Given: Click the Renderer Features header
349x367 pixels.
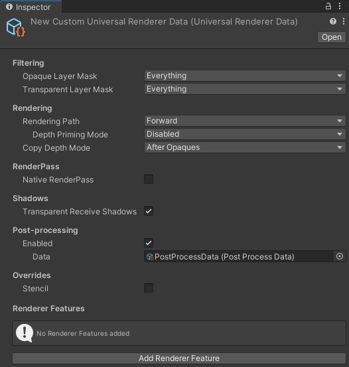Looking at the screenshot, I should [x=48, y=309].
